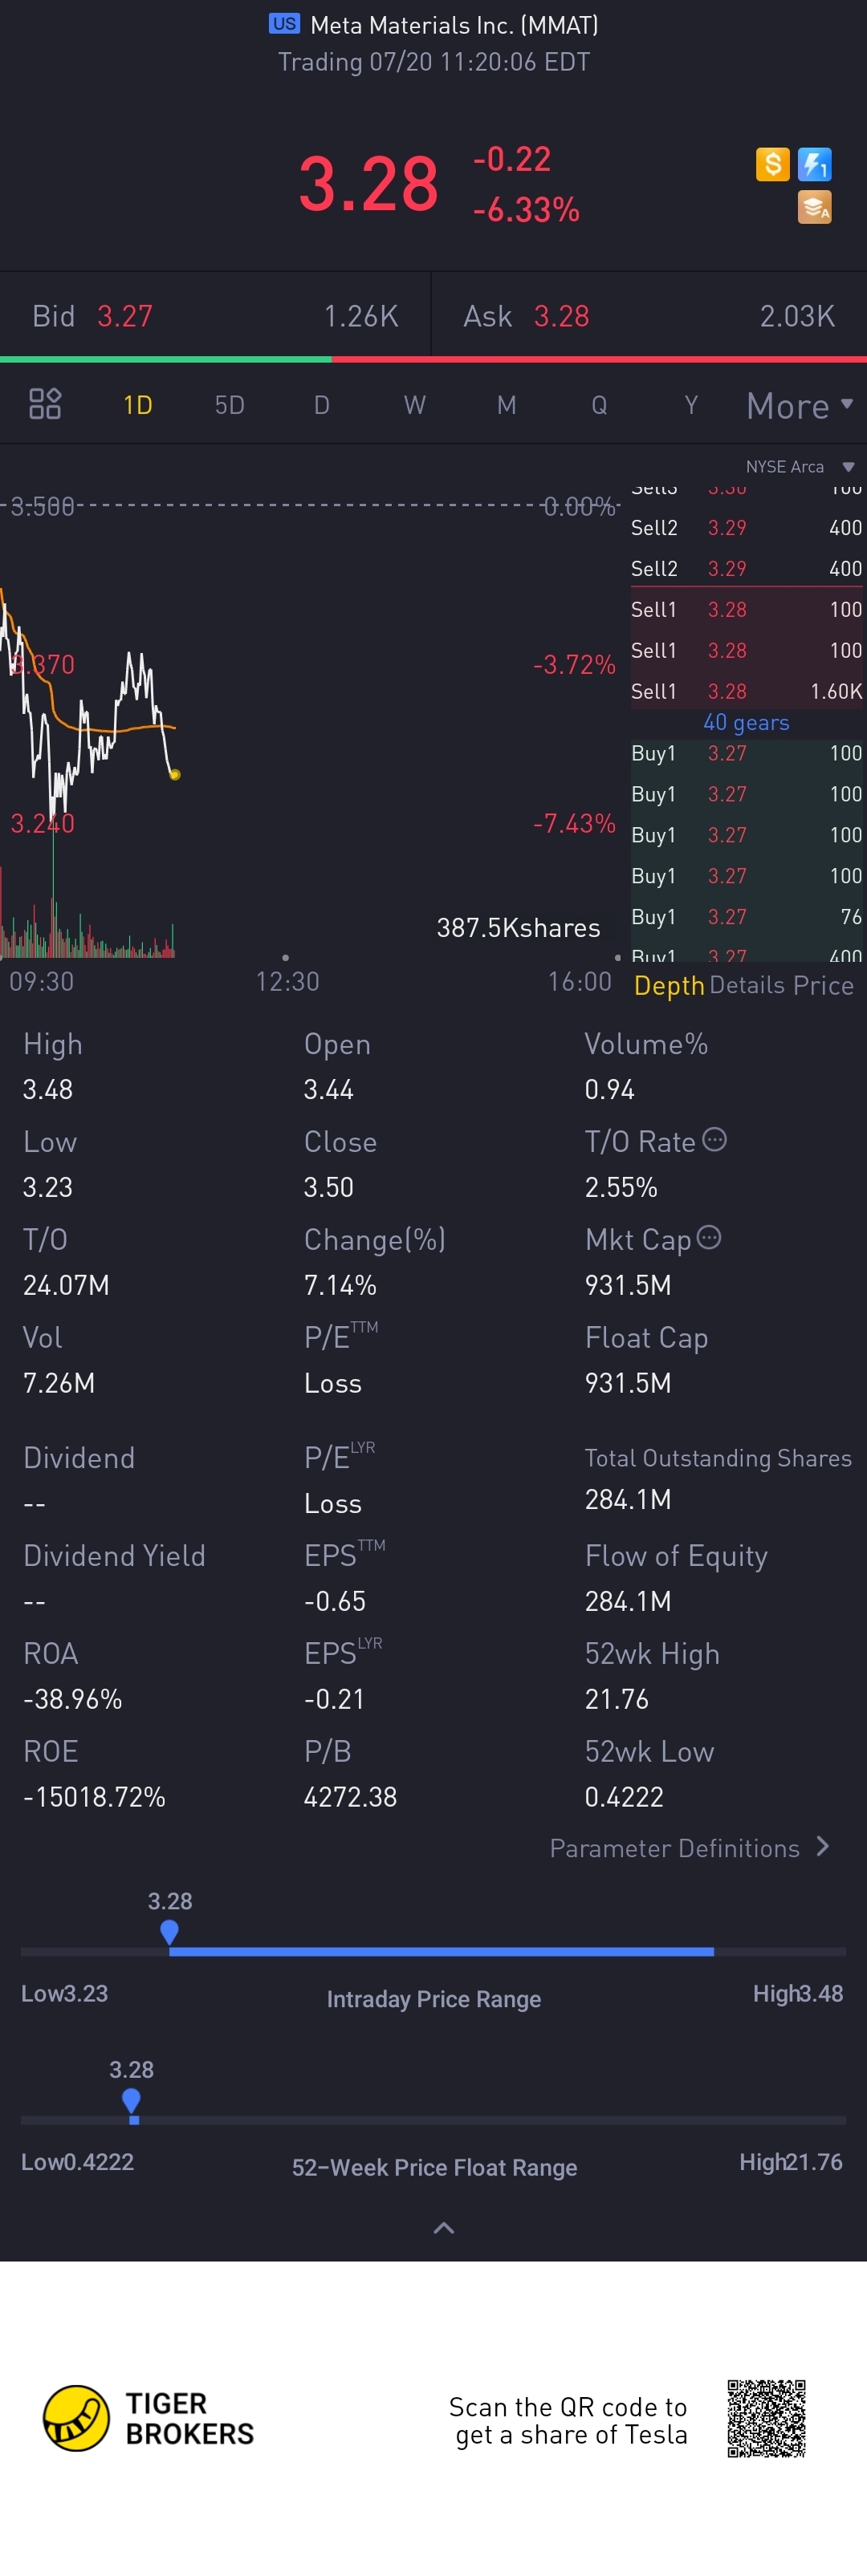Open the NYSE Arca exchange dropdown
Image resolution: width=867 pixels, height=2576 pixels.
coord(799,466)
